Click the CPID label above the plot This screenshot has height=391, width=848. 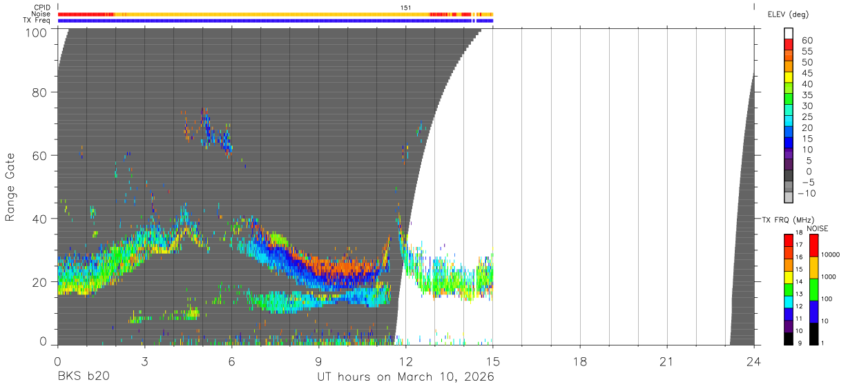(x=42, y=8)
